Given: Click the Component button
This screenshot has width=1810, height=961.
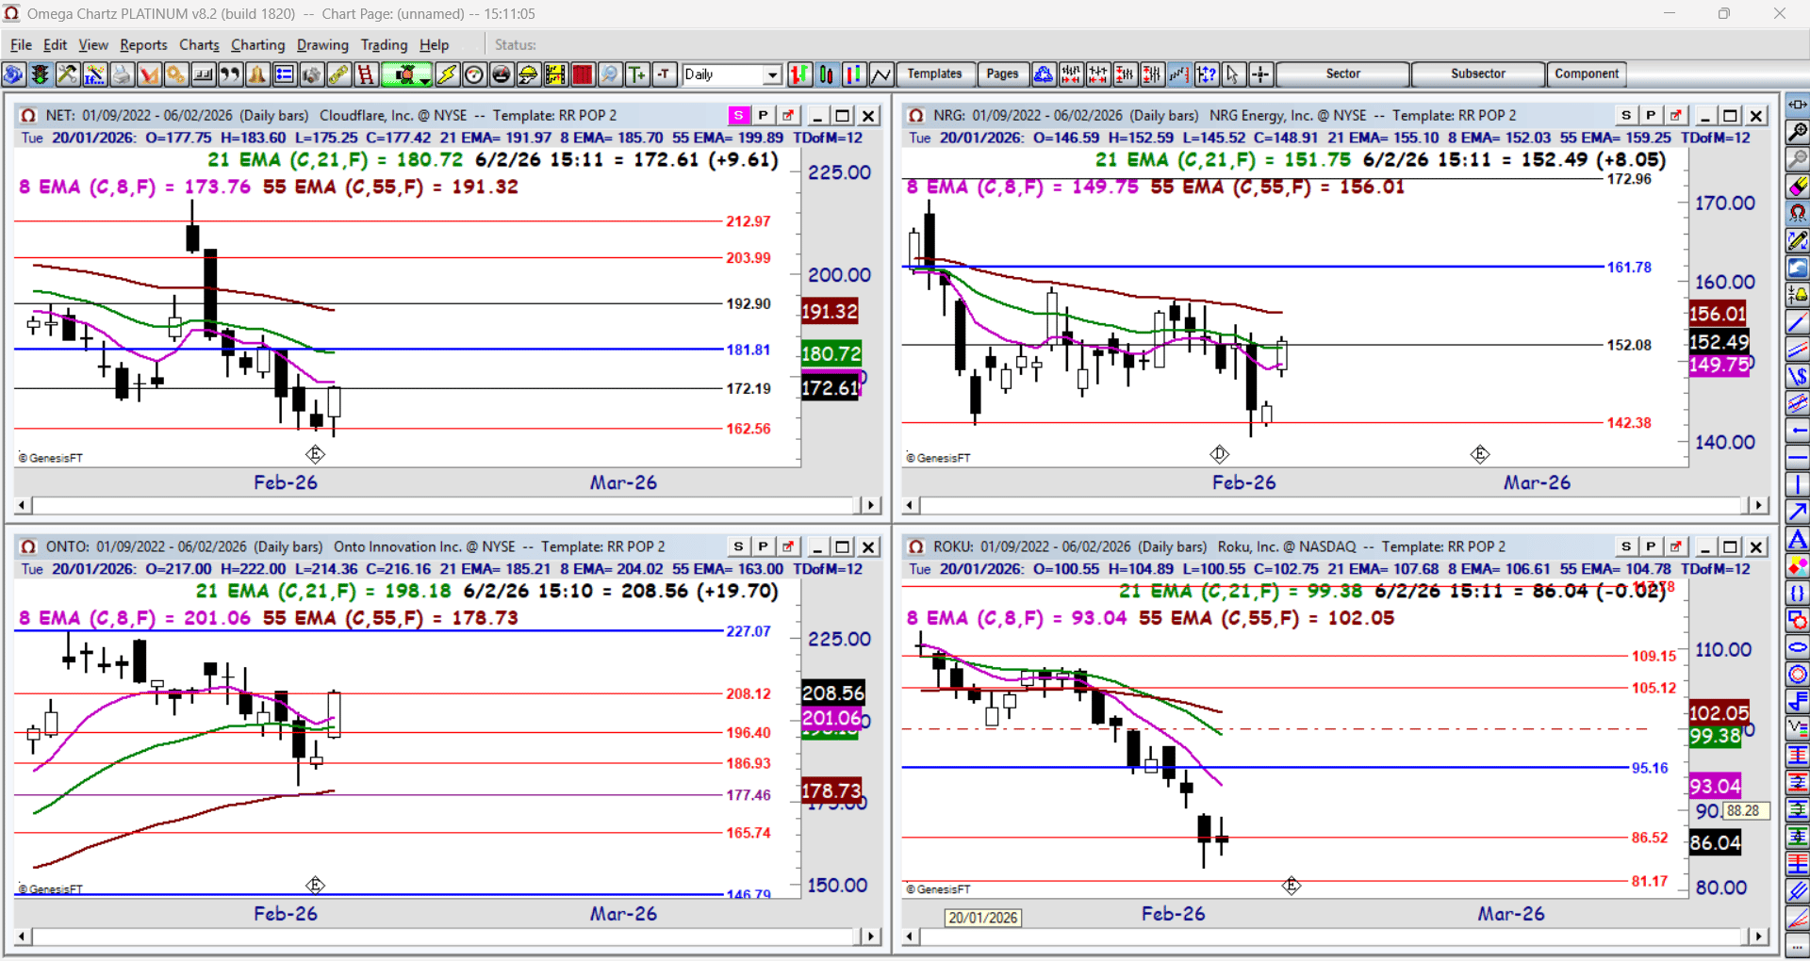Looking at the screenshot, I should point(1587,73).
